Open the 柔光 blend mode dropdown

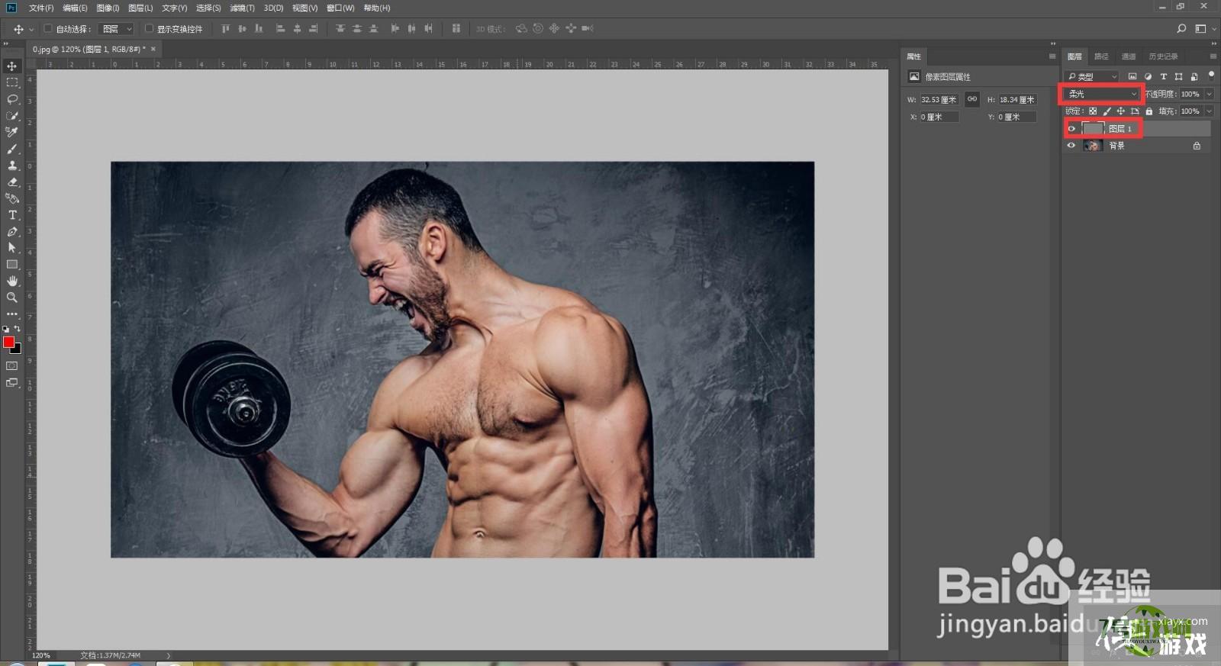(1102, 94)
